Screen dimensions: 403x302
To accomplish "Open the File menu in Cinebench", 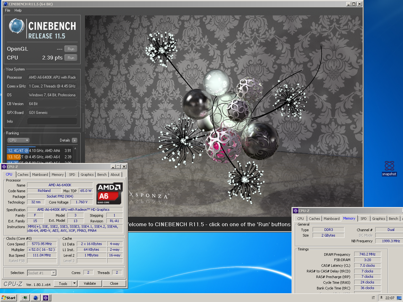I will [8, 10].
